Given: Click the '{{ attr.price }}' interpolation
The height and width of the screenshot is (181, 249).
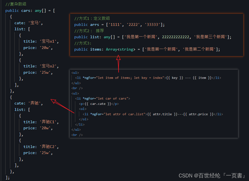Looking at the screenshot, I should (x=198, y=114).
